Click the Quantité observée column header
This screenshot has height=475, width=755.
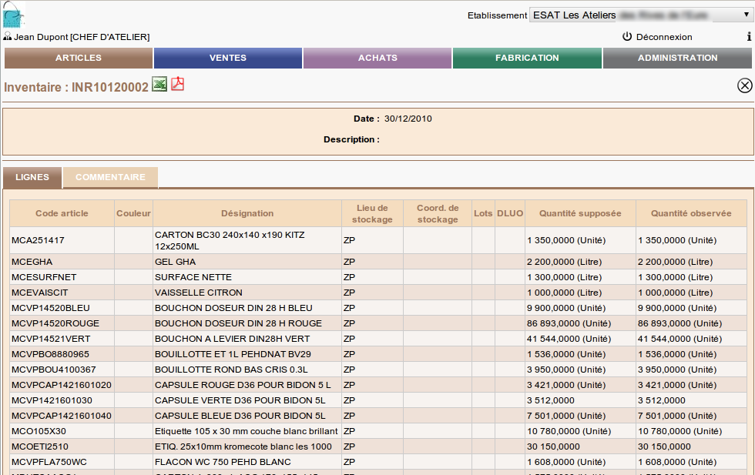pyautogui.click(x=691, y=213)
